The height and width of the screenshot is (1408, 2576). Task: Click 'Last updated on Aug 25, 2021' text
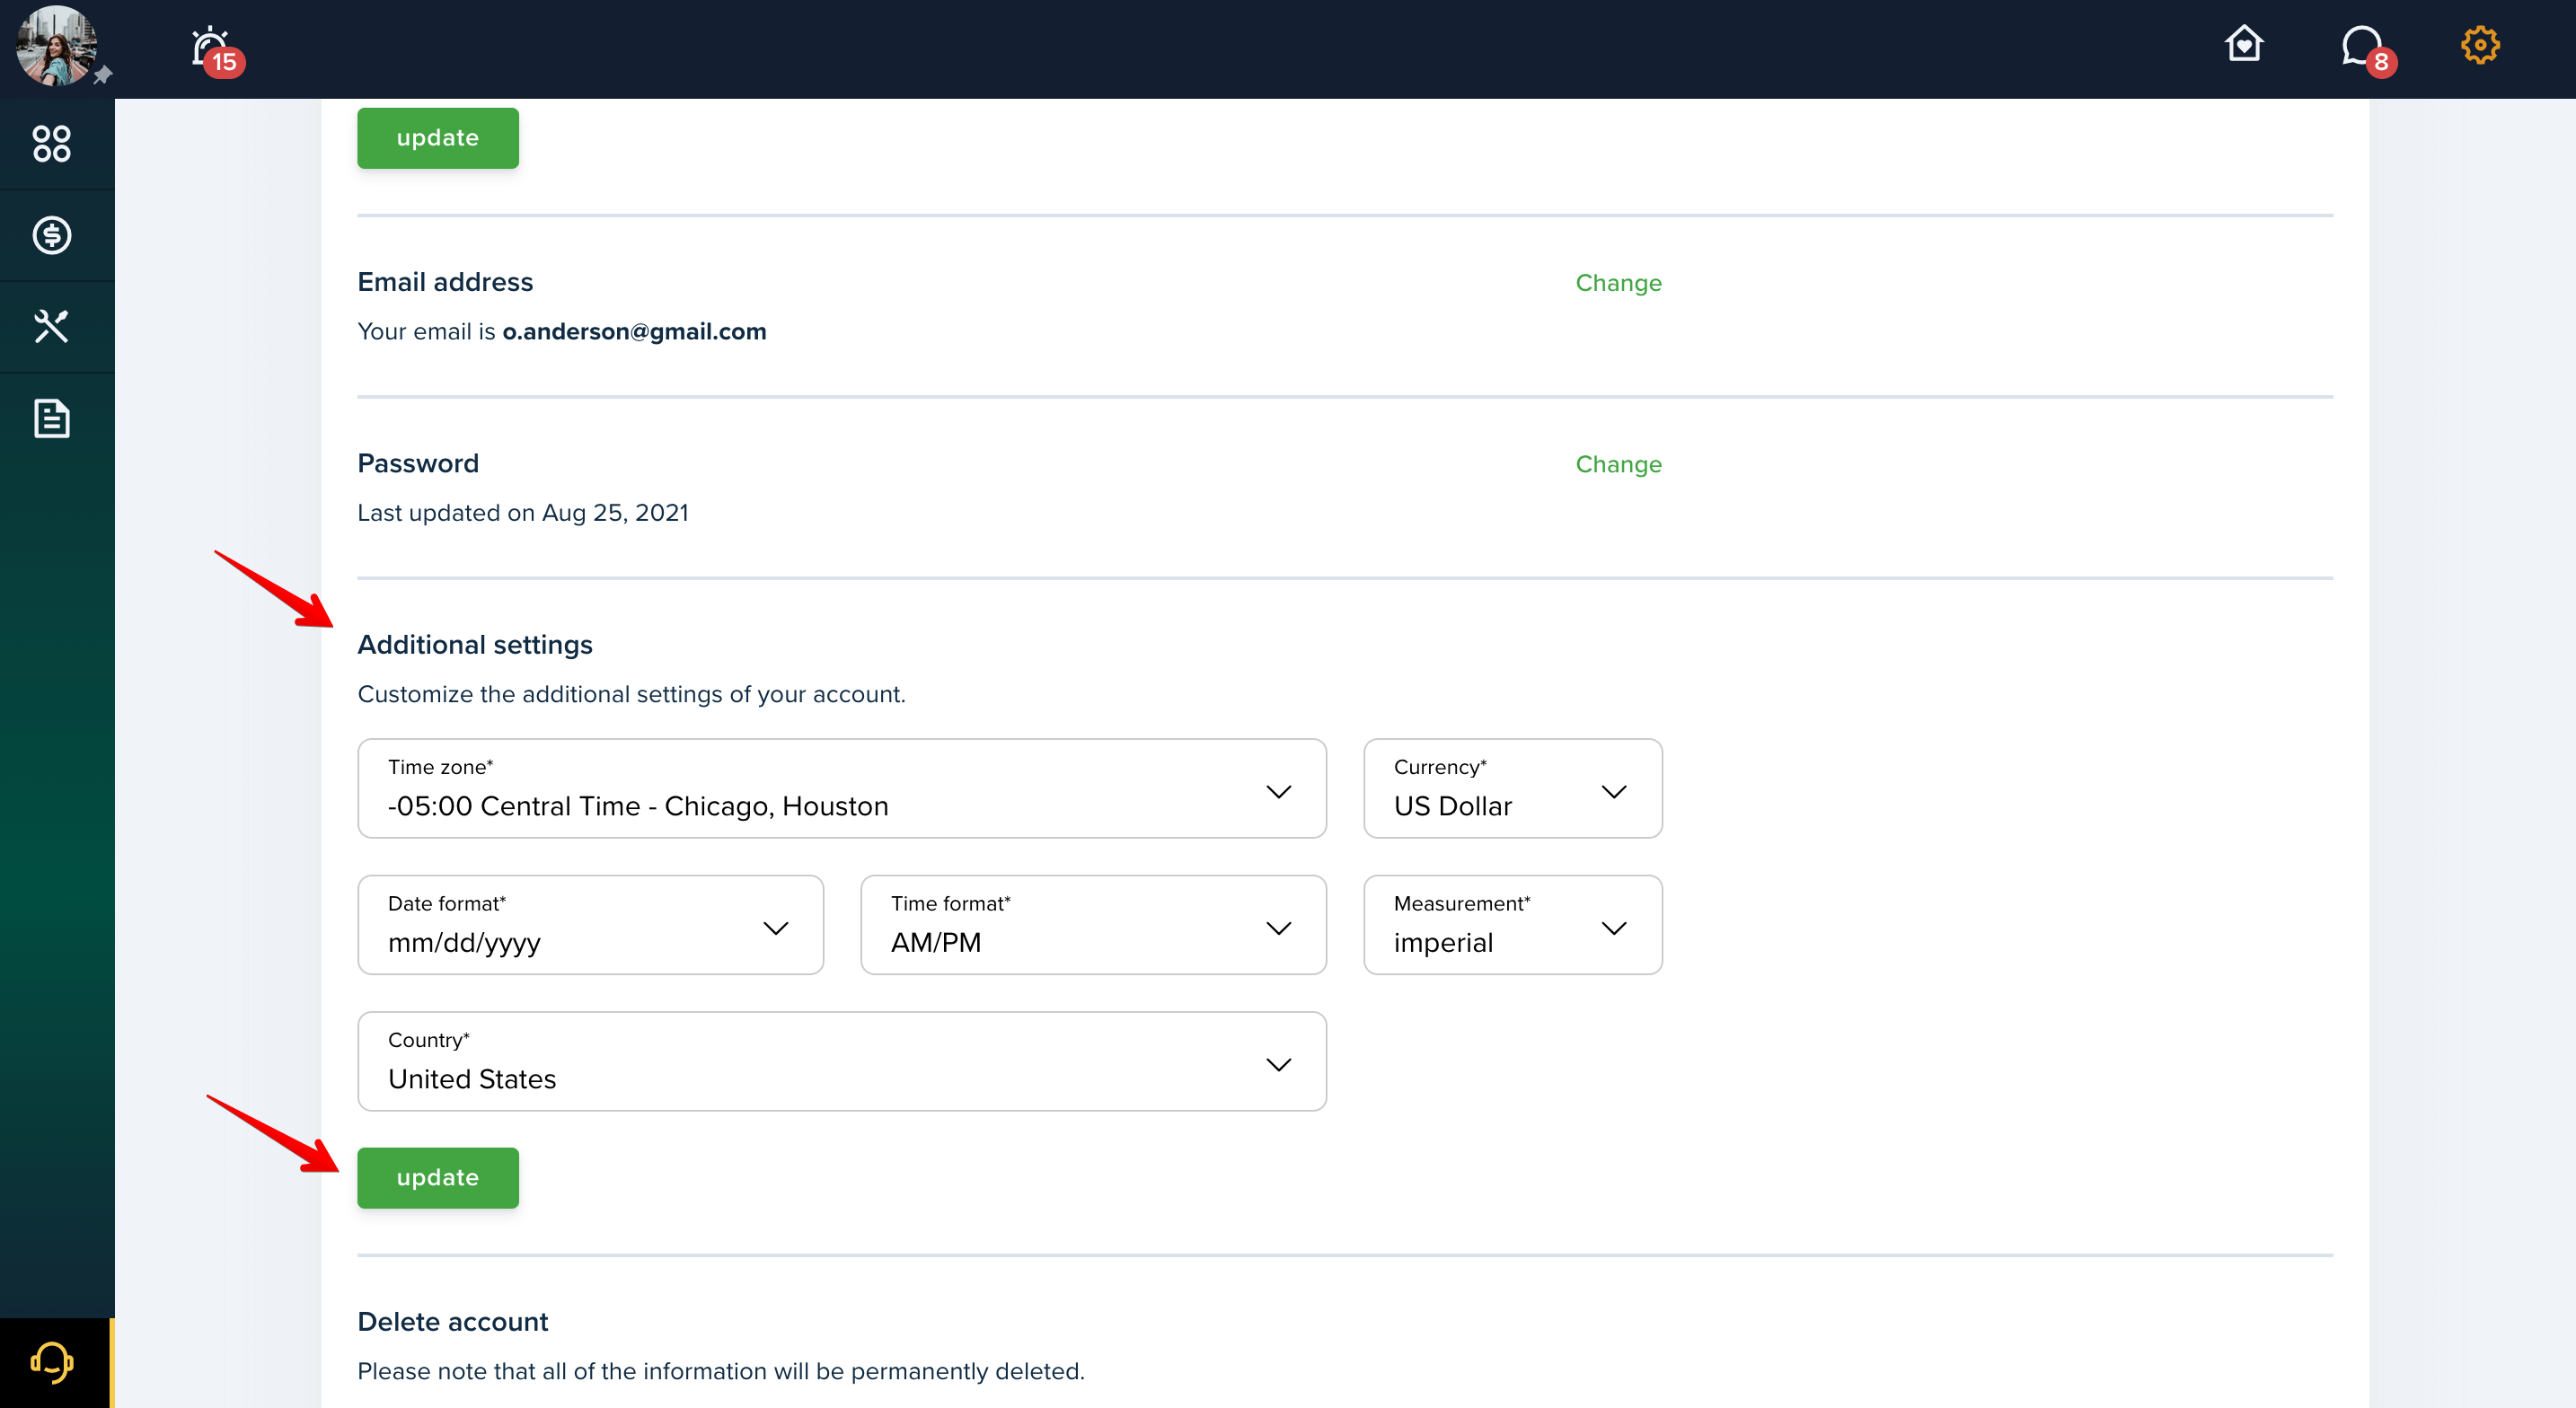(523, 513)
